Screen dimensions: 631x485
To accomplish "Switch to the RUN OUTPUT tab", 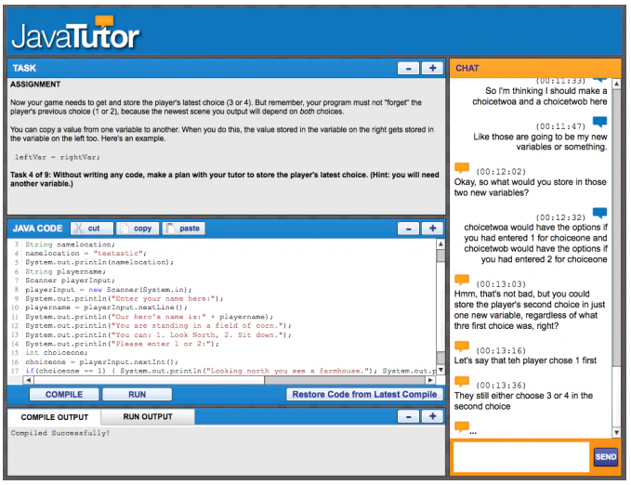I will (x=148, y=416).
